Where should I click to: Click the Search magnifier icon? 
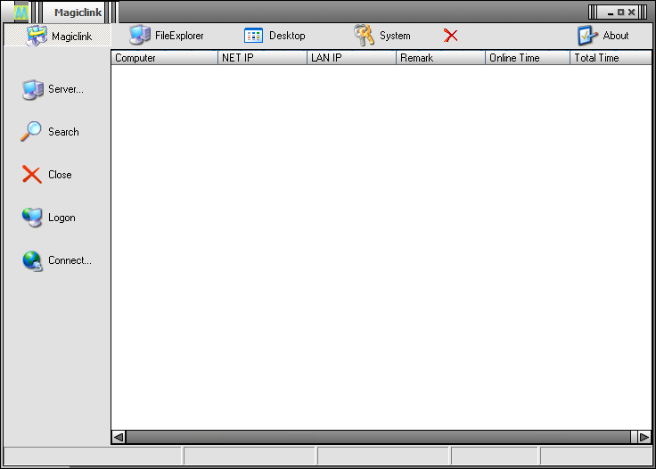coord(32,131)
